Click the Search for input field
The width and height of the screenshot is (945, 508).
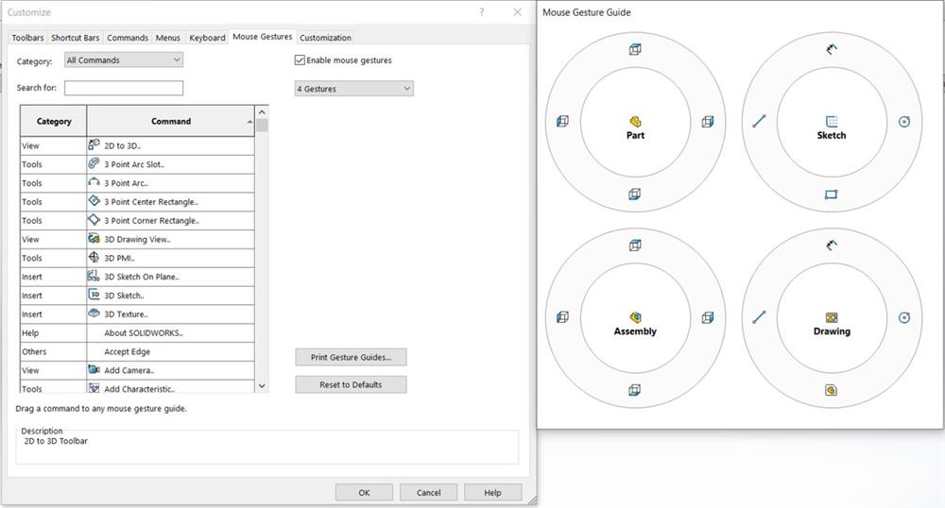124,88
